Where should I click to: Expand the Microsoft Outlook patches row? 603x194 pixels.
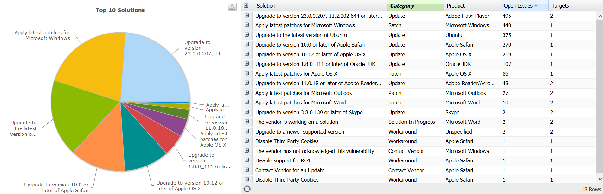click(247, 93)
